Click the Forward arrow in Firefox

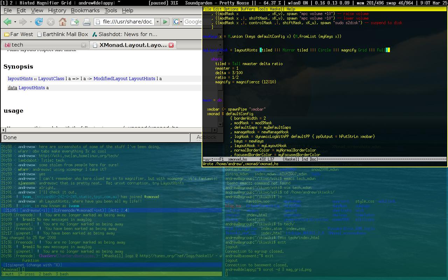(x=23, y=22)
